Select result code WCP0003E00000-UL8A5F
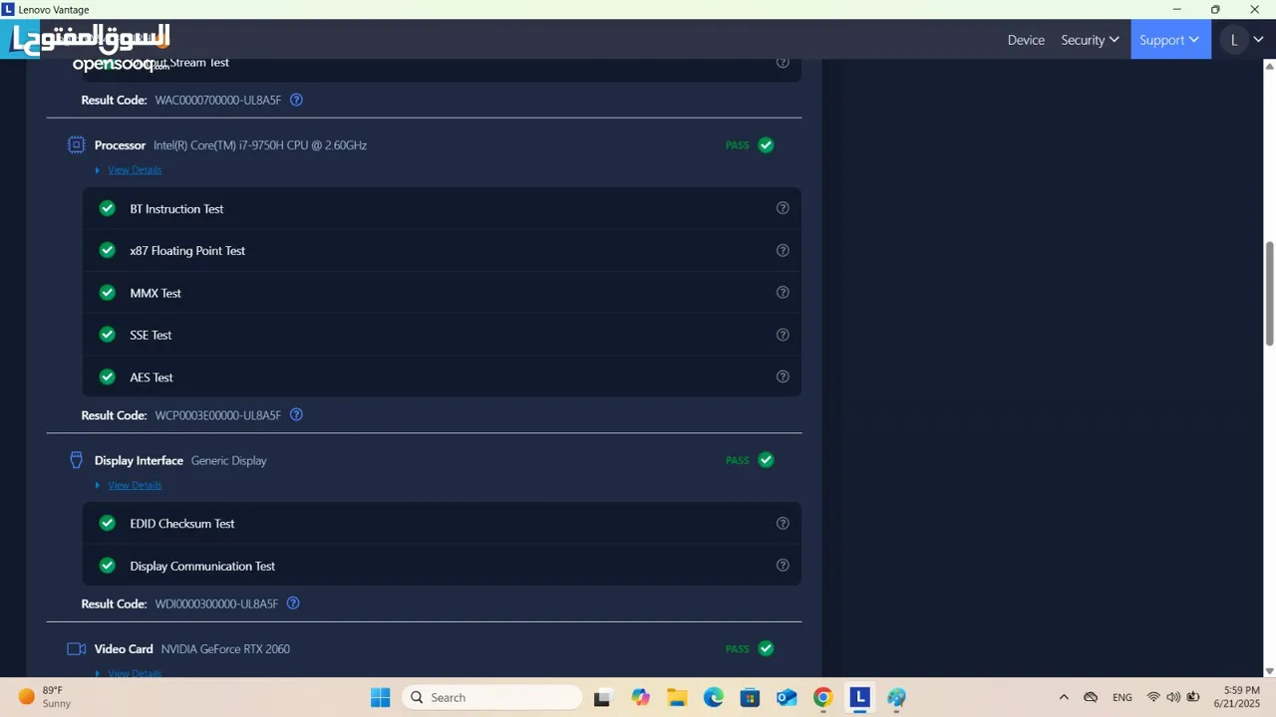 coord(218,415)
